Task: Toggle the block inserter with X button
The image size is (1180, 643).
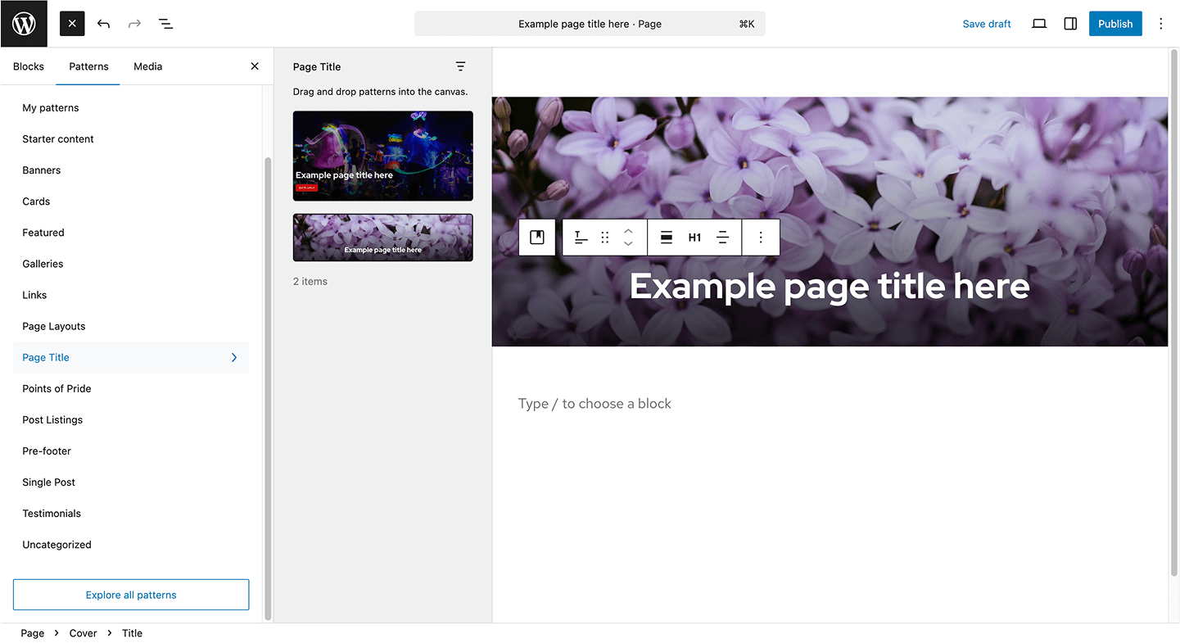Action: pyautogui.click(x=72, y=24)
